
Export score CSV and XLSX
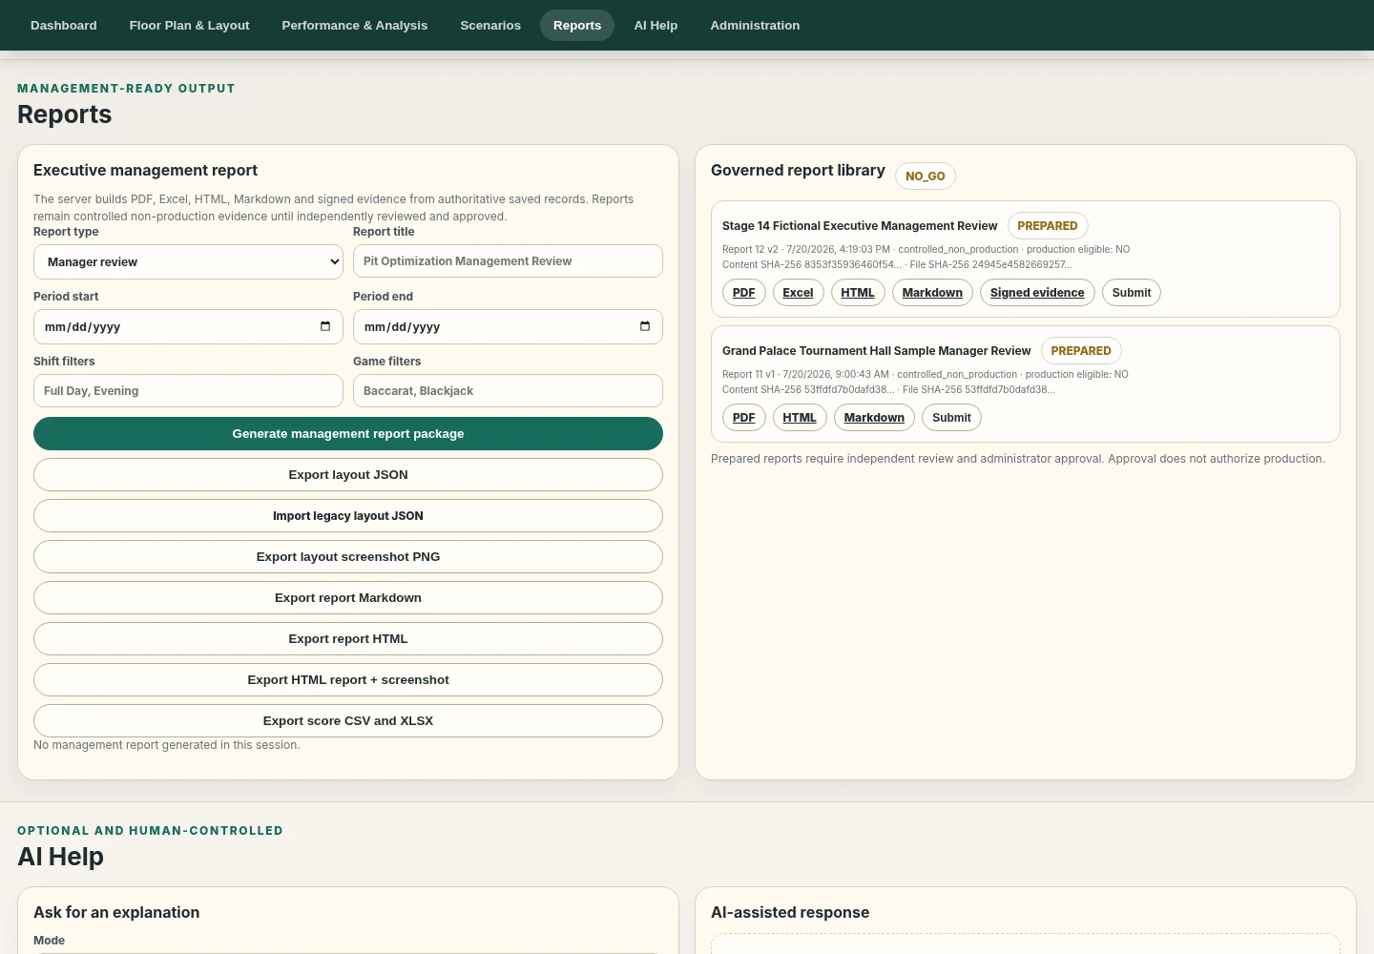348,721
